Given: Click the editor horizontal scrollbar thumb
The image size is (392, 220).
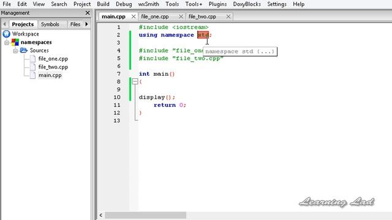Looking at the screenshot, I should point(146,215).
